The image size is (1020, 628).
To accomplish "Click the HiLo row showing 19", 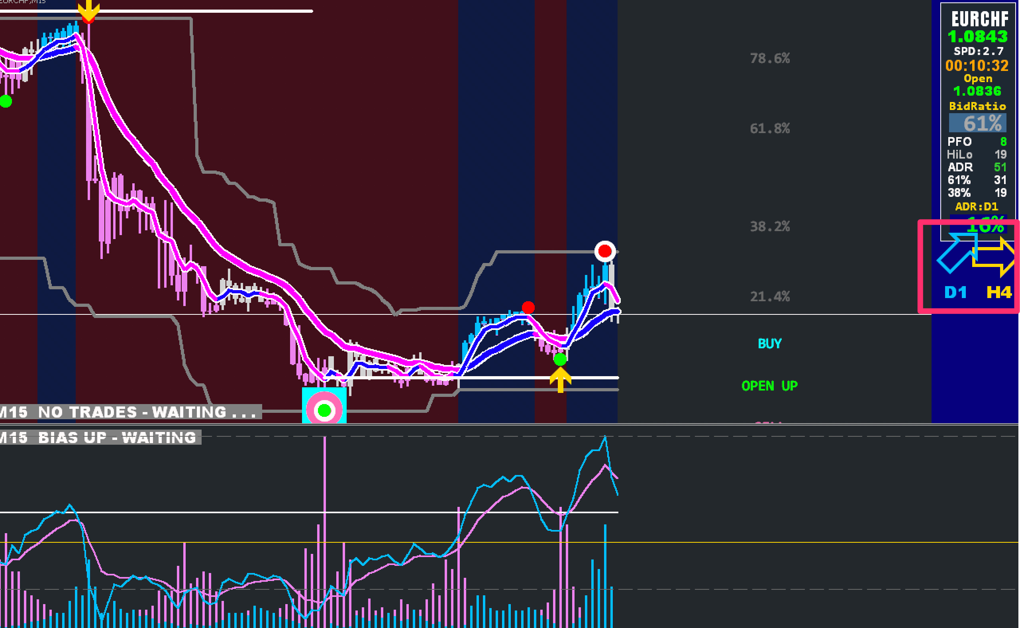I will click(977, 155).
